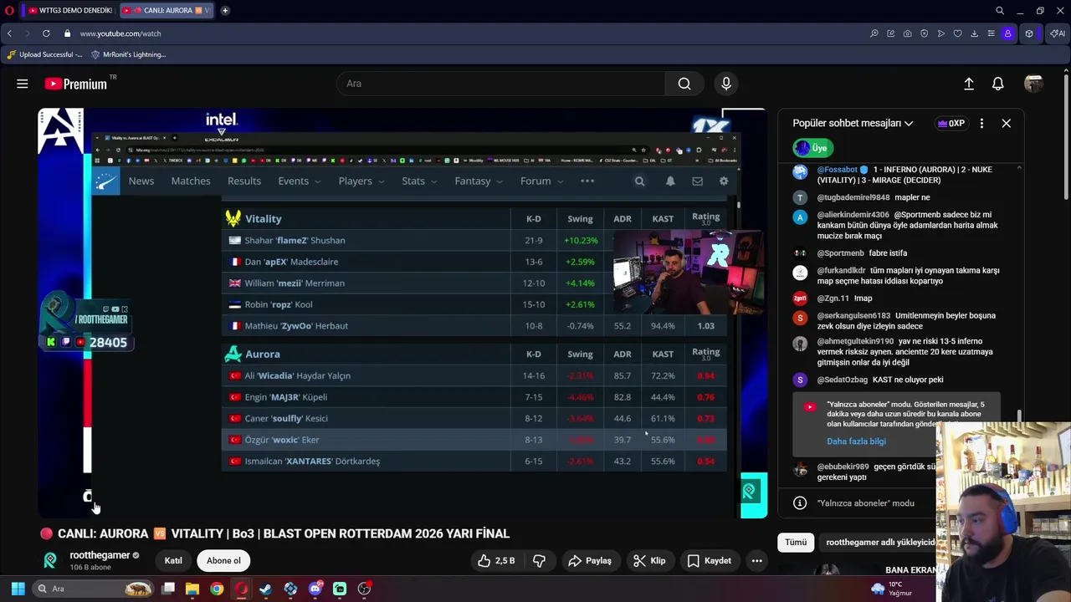The image size is (1071, 602).
Task: Select the 'Tümü' filter chip
Action: 796,542
